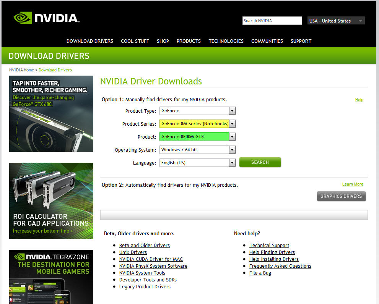
Task: Open the GeForce GTX 680 banner
Action: tap(51, 114)
